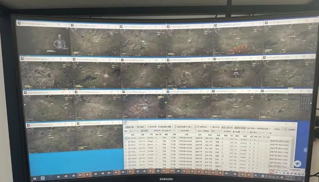Click the game icon in the toXnIkoe window title
The width and height of the screenshot is (319, 182).
(x=266, y=23)
